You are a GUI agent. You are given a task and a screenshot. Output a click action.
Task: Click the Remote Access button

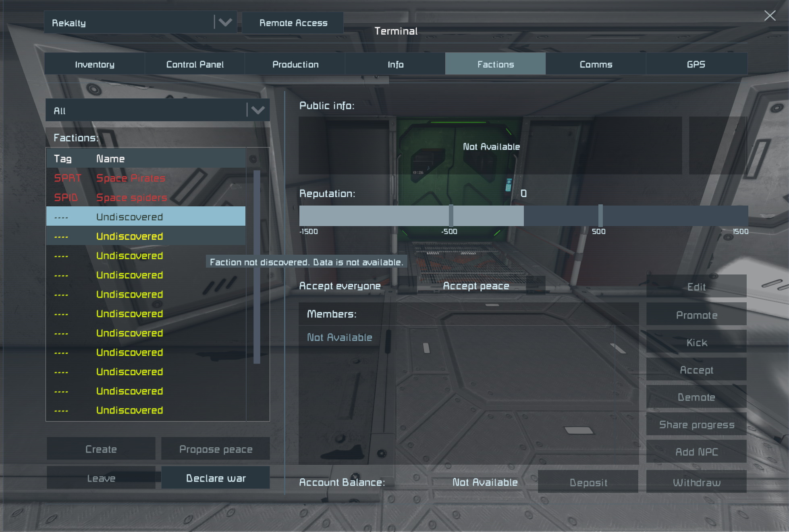pos(293,23)
